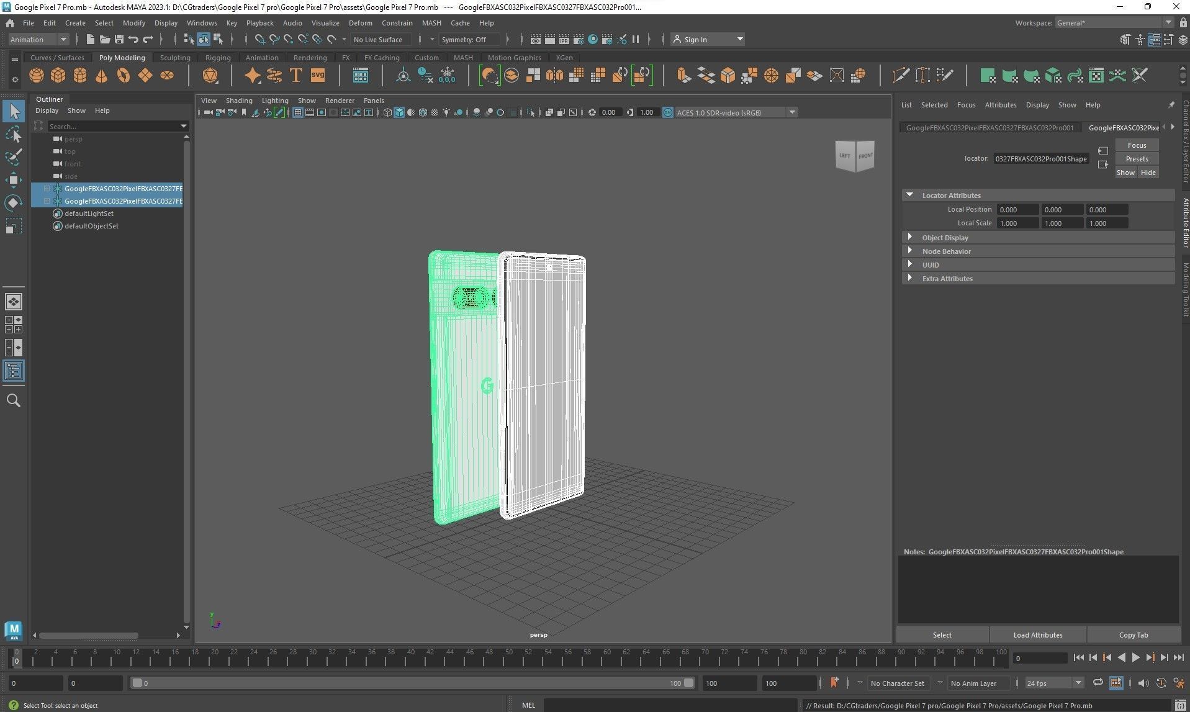Click the playback range slider bar

point(413,683)
